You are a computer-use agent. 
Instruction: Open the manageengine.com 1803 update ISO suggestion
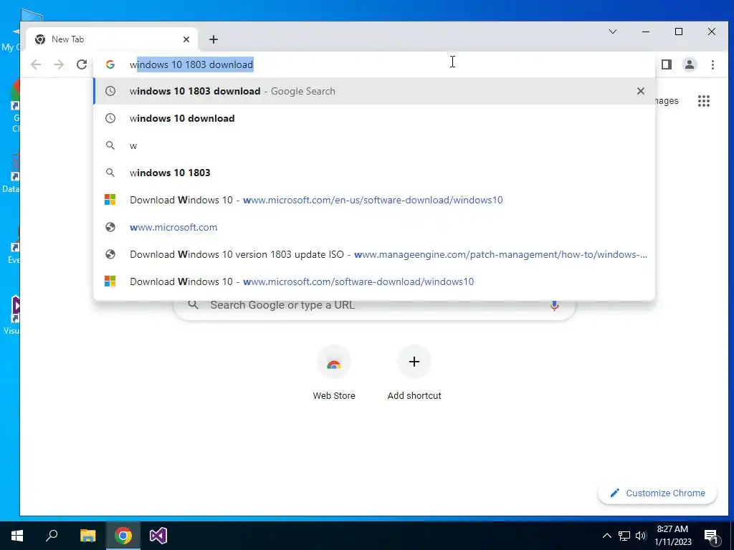click(374, 254)
